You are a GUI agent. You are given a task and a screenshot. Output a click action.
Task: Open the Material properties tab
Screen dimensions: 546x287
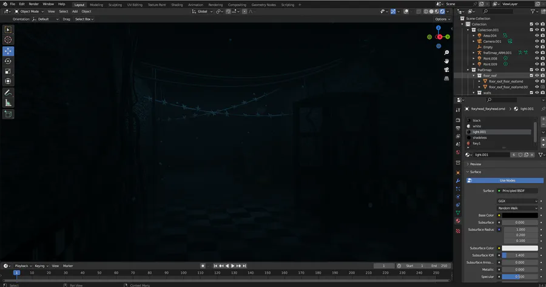click(x=458, y=221)
